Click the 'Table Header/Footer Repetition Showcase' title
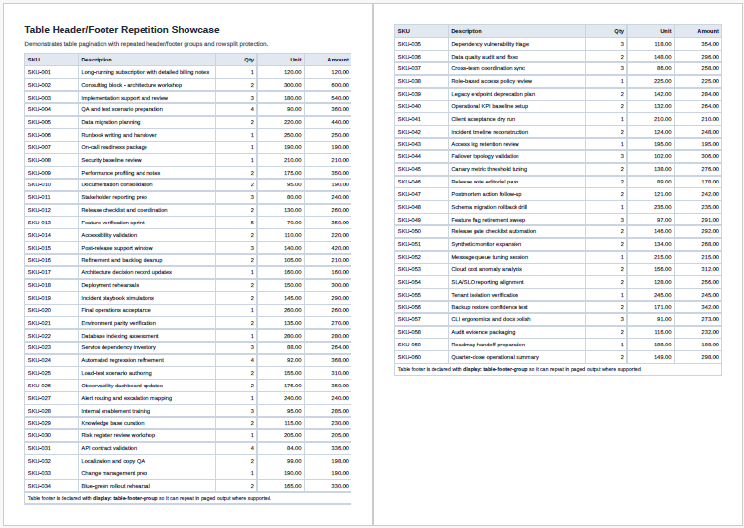This screenshot has height=528, width=744. [x=122, y=30]
